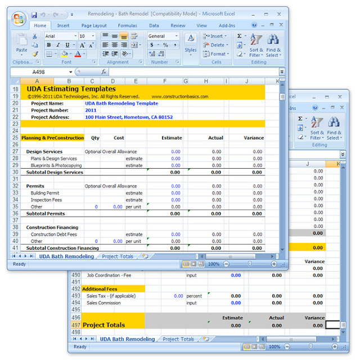Open the Styles gallery button

[x=191, y=45]
